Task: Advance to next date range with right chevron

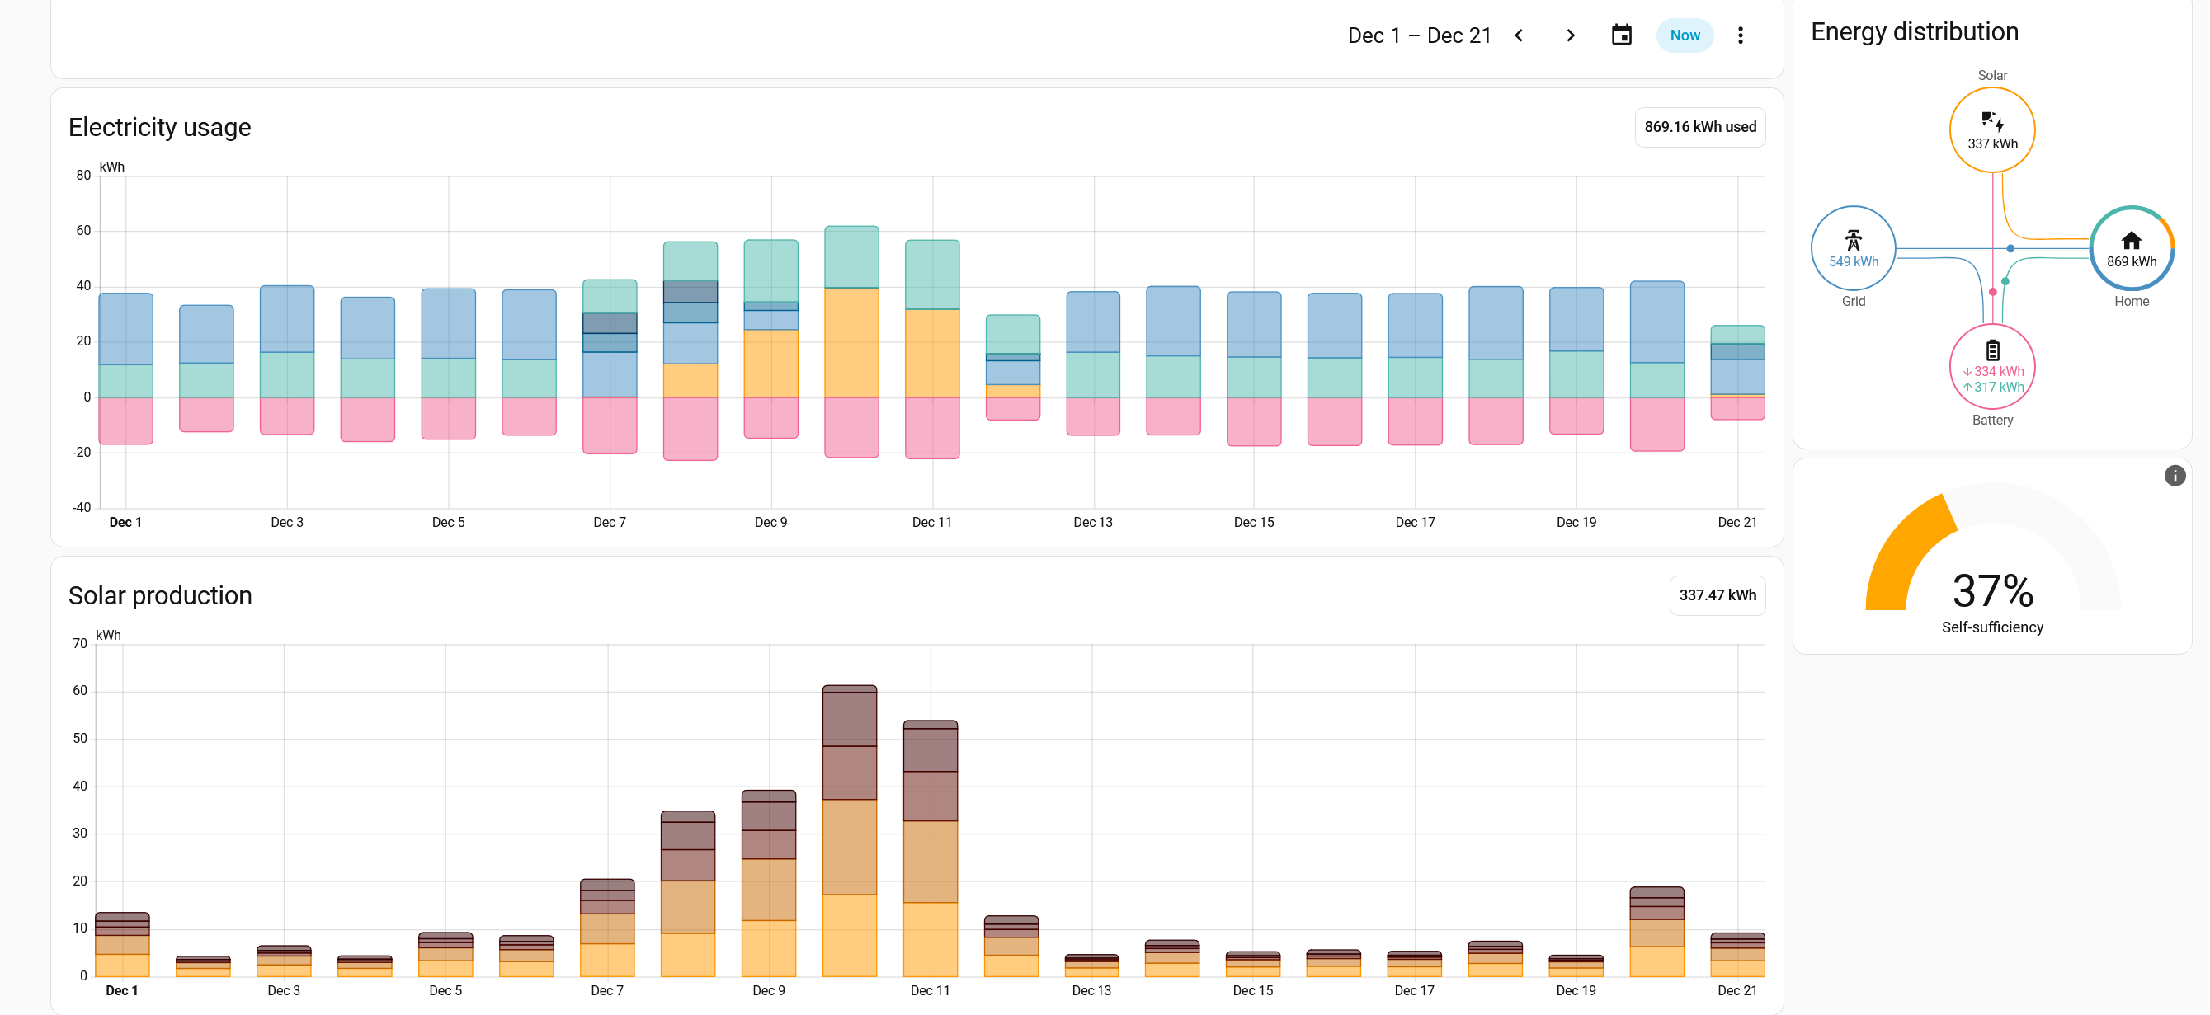Action: [1570, 35]
